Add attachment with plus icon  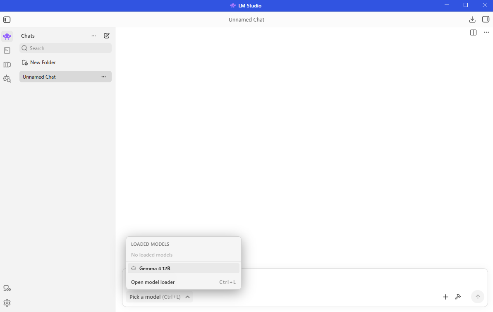click(445, 297)
